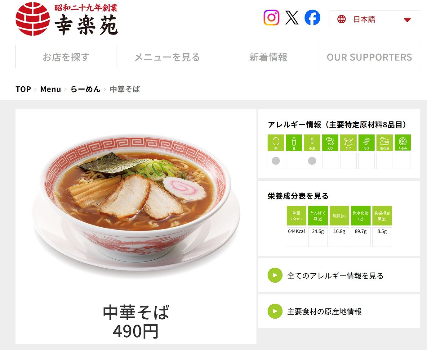The height and width of the screenshot is (350, 427).
Task: Expand 主要食材の原産地情報 section
Action: 339,311
